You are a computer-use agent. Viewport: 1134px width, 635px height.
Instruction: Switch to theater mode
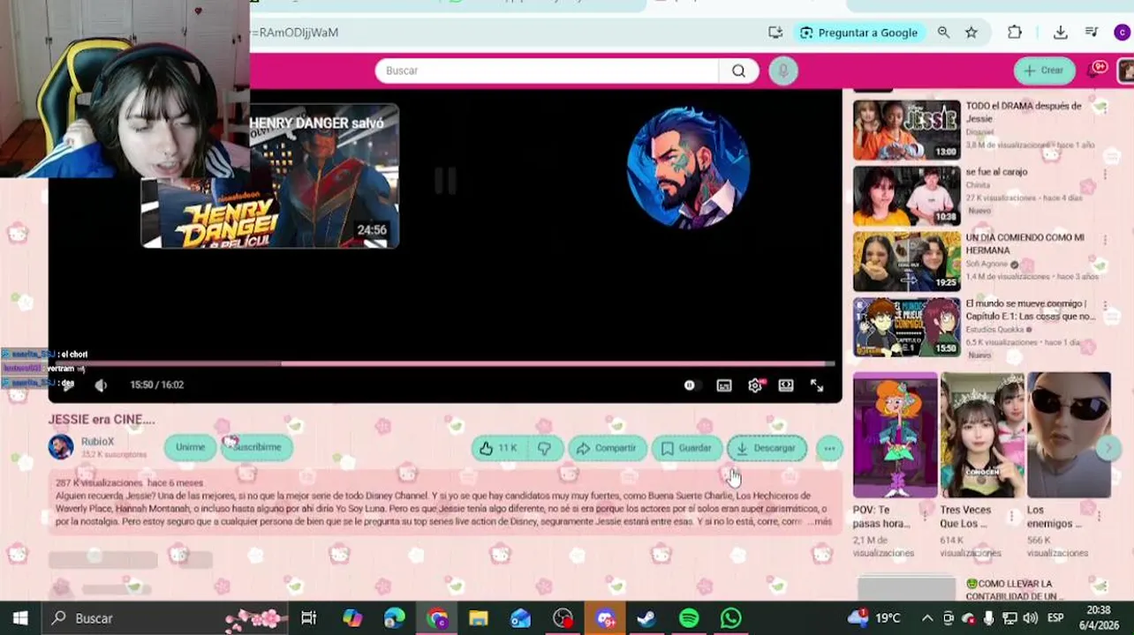tap(786, 385)
